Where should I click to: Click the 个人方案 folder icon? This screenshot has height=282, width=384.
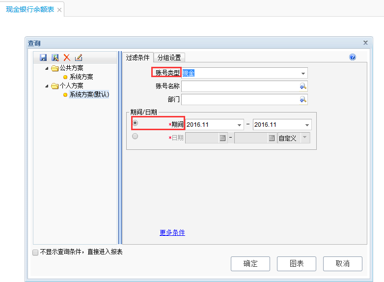tap(55, 86)
